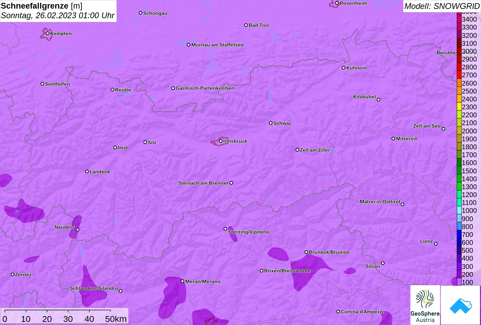Click the Steinach am Brenner marker
This screenshot has height=325, width=481.
click(231, 183)
